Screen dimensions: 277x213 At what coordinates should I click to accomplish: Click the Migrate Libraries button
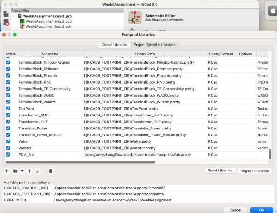click(x=254, y=171)
